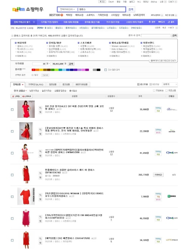Enable the multi-color search checkbox

pos(106,70)
